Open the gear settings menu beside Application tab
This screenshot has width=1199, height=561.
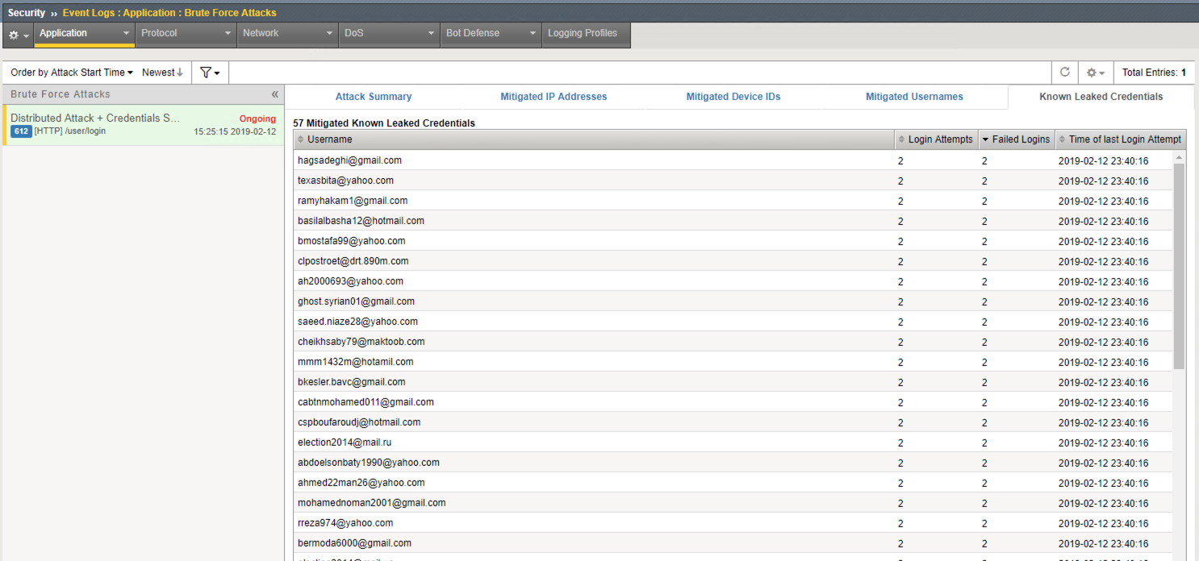click(18, 35)
